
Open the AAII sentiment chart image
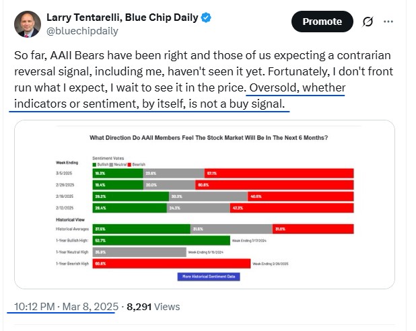click(x=205, y=205)
